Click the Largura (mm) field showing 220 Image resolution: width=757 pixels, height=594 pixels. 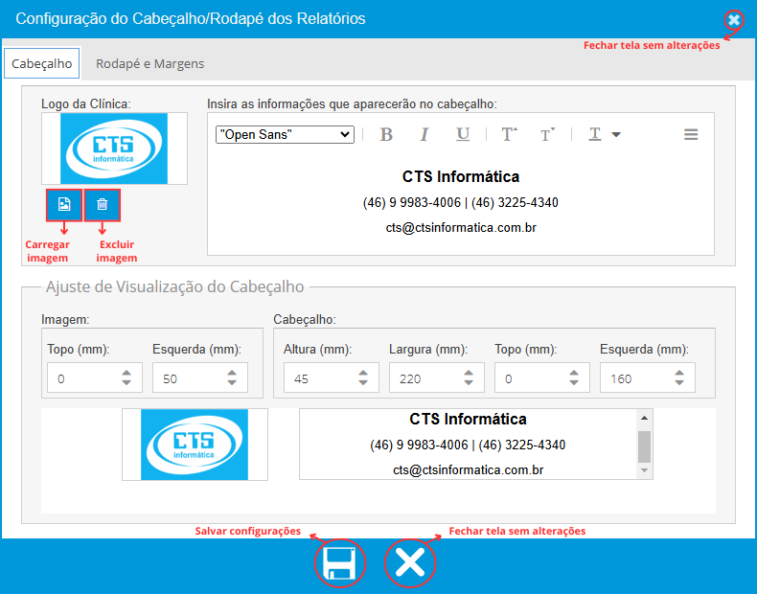436,377
